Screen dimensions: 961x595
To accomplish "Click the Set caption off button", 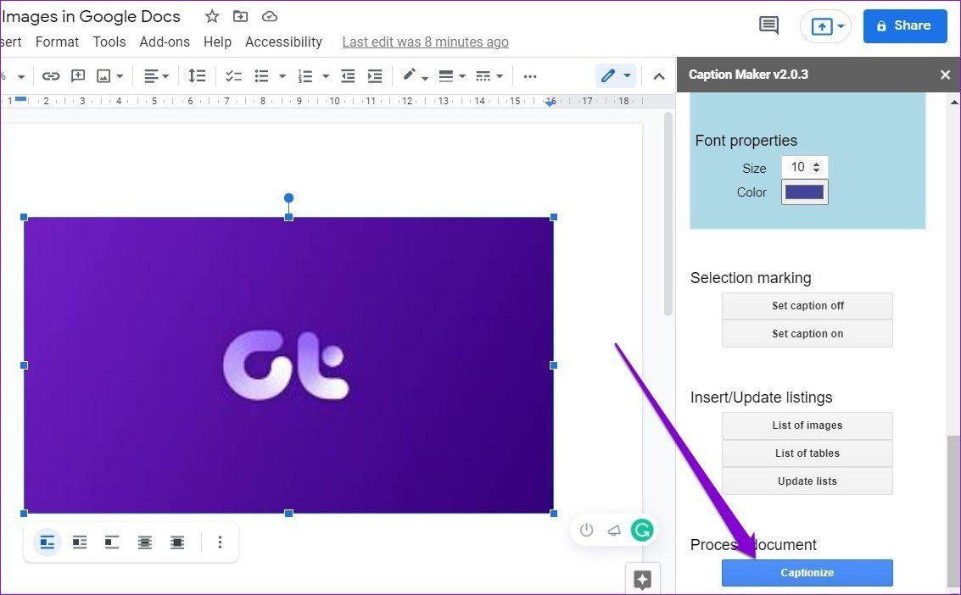I will click(807, 305).
